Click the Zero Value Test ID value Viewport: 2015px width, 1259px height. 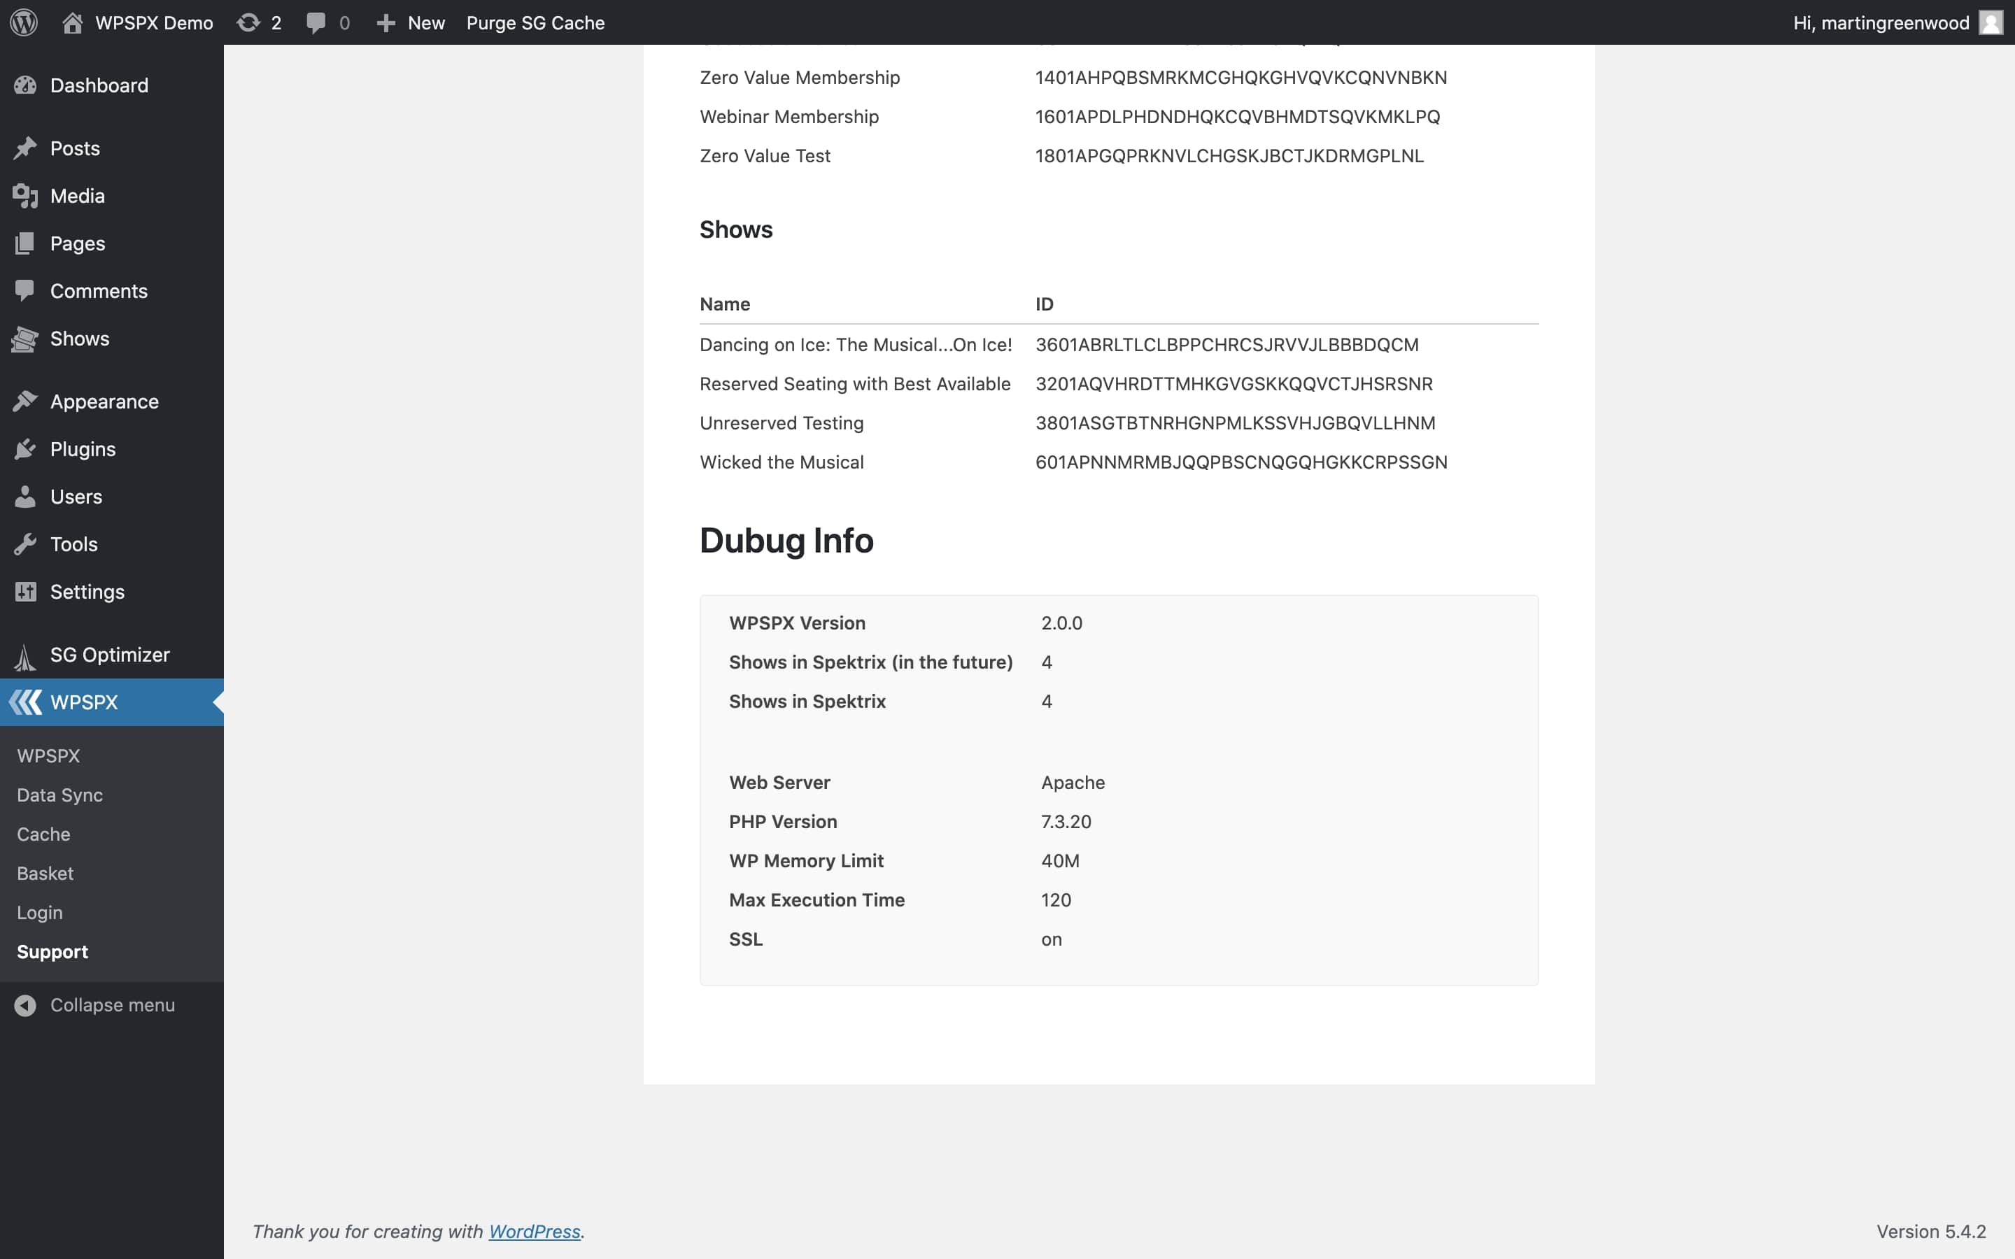tap(1229, 156)
